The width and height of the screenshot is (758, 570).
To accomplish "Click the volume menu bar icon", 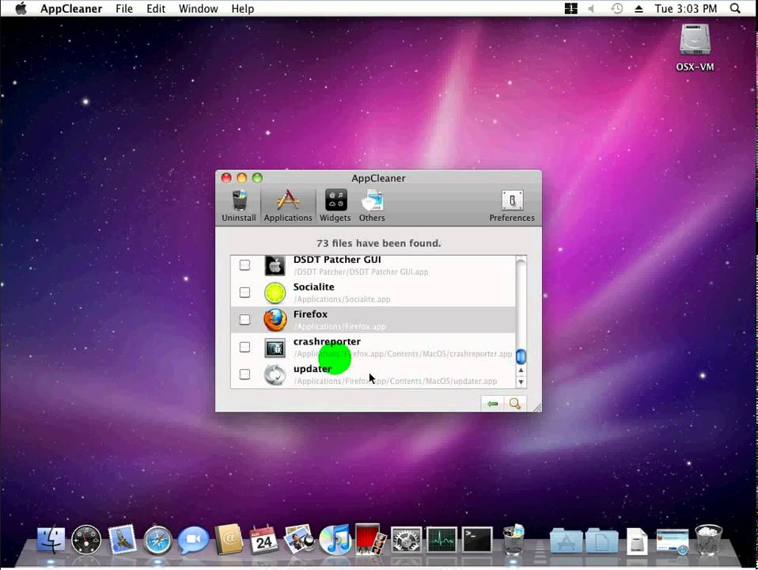I will point(591,9).
